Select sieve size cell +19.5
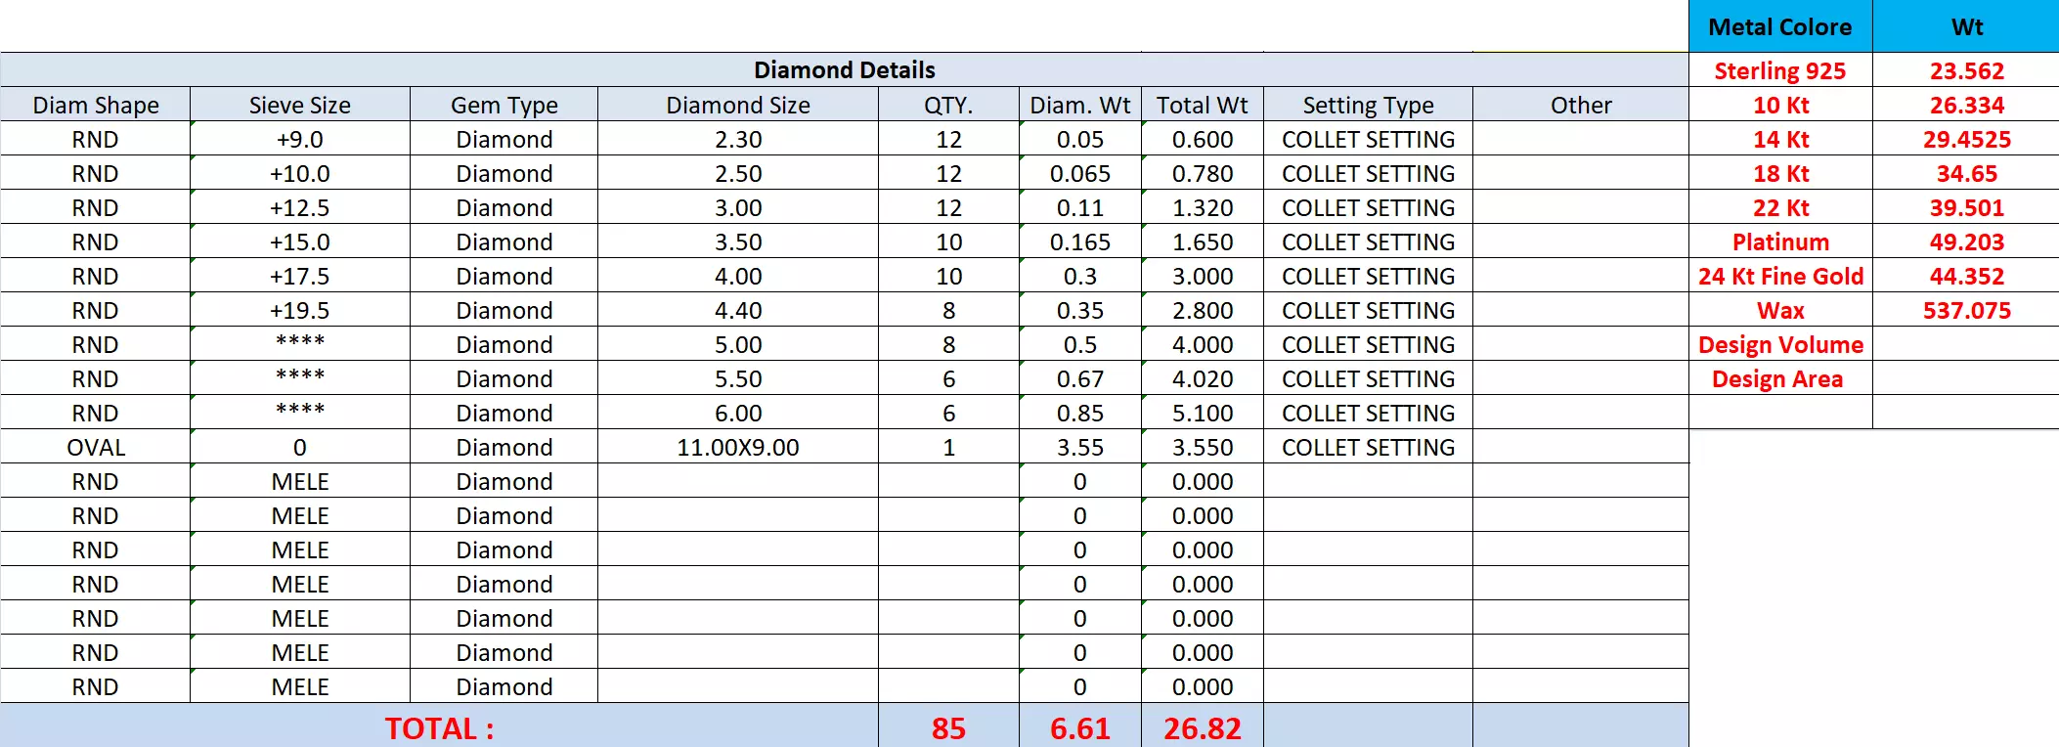Viewport: 2059px width, 747px height. pos(300,310)
